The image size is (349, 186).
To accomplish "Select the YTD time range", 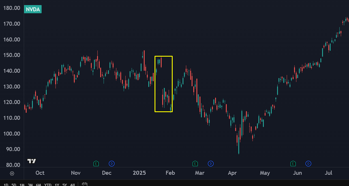I will tap(48, 185).
